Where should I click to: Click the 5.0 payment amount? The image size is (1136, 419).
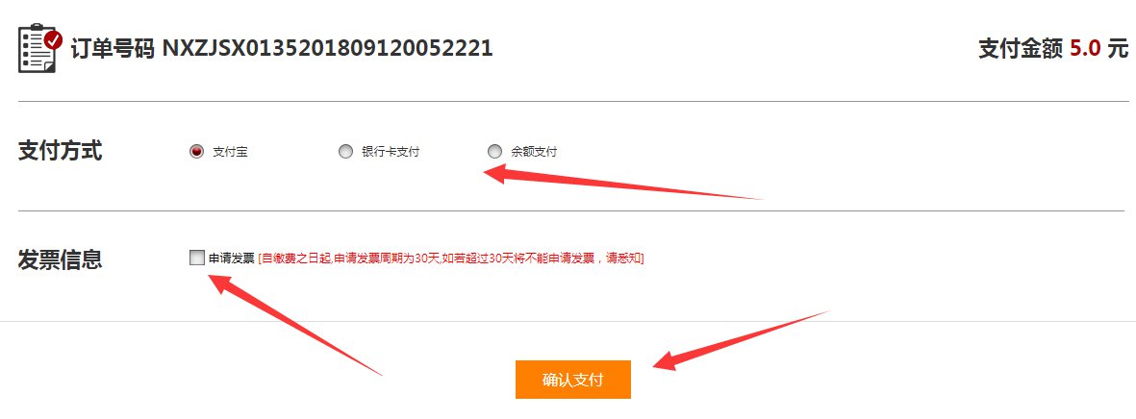(x=1085, y=48)
